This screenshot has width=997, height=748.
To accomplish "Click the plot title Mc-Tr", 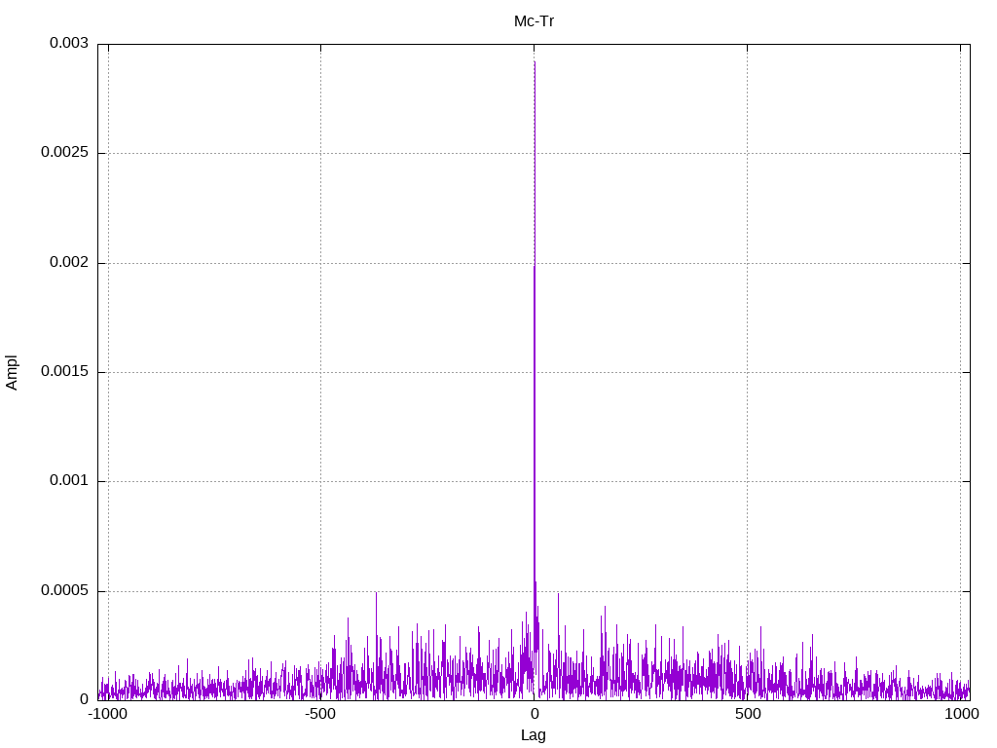I will coord(534,21).
